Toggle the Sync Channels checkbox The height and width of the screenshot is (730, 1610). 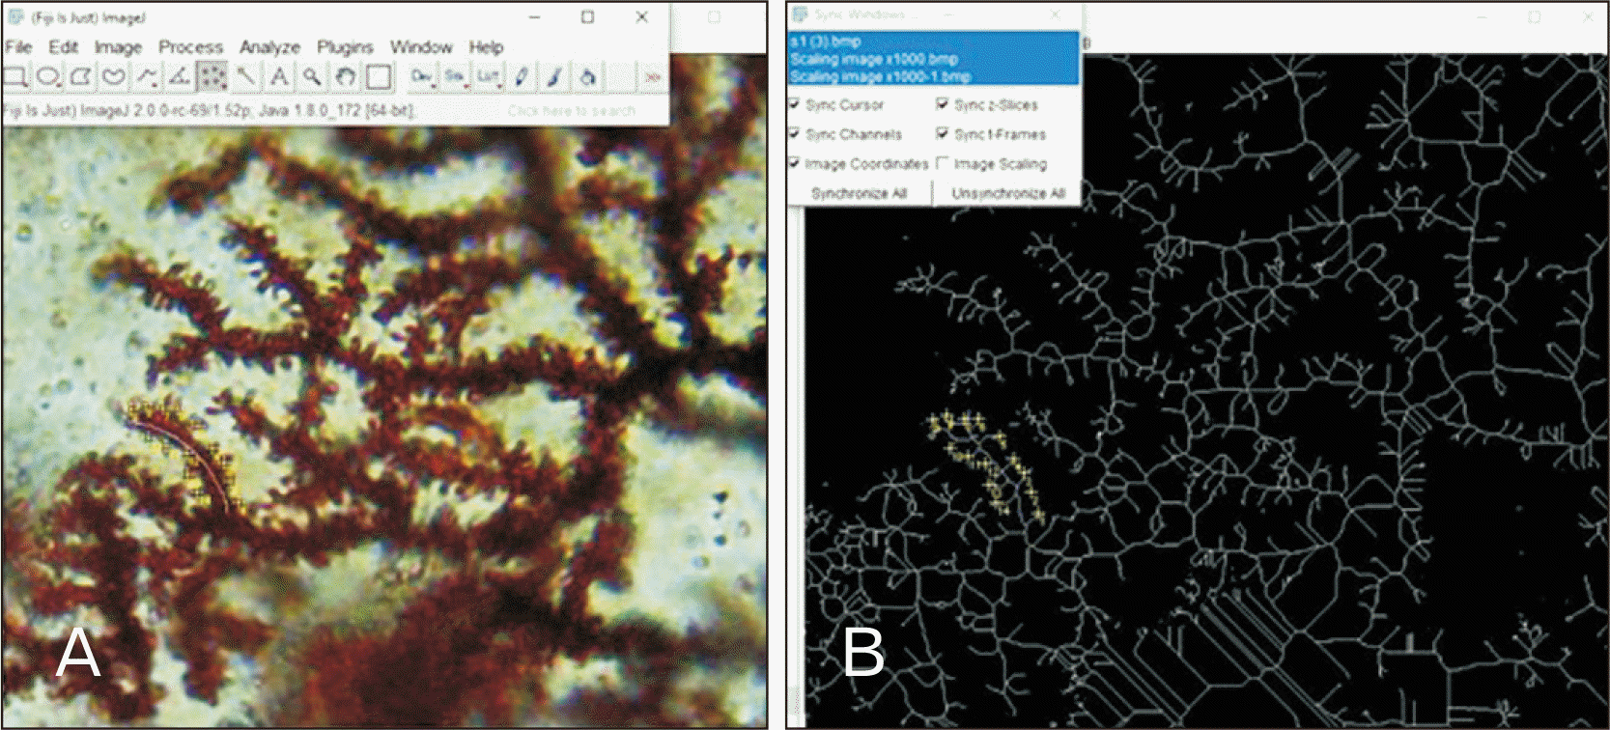[x=795, y=134]
